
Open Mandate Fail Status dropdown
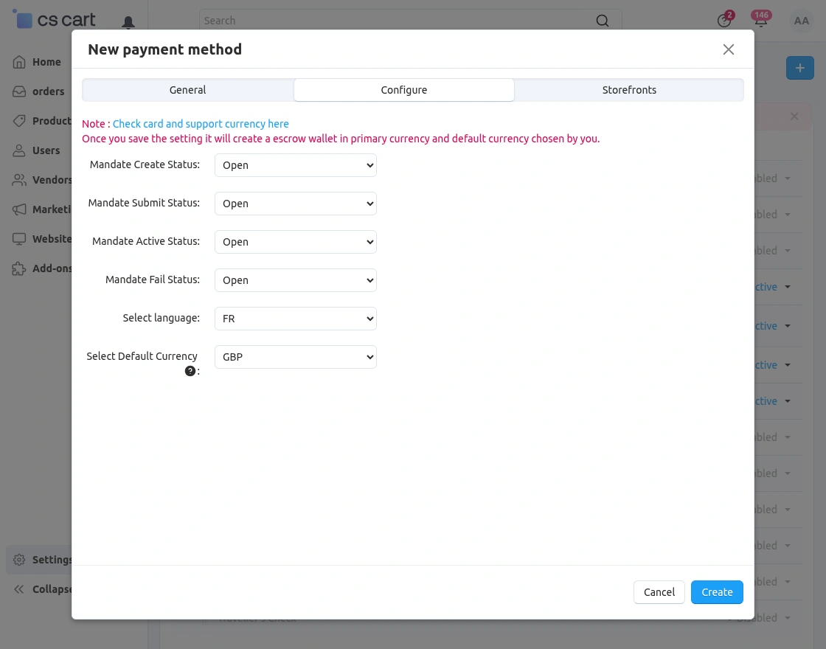click(x=296, y=281)
